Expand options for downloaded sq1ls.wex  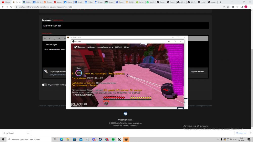(28, 133)
